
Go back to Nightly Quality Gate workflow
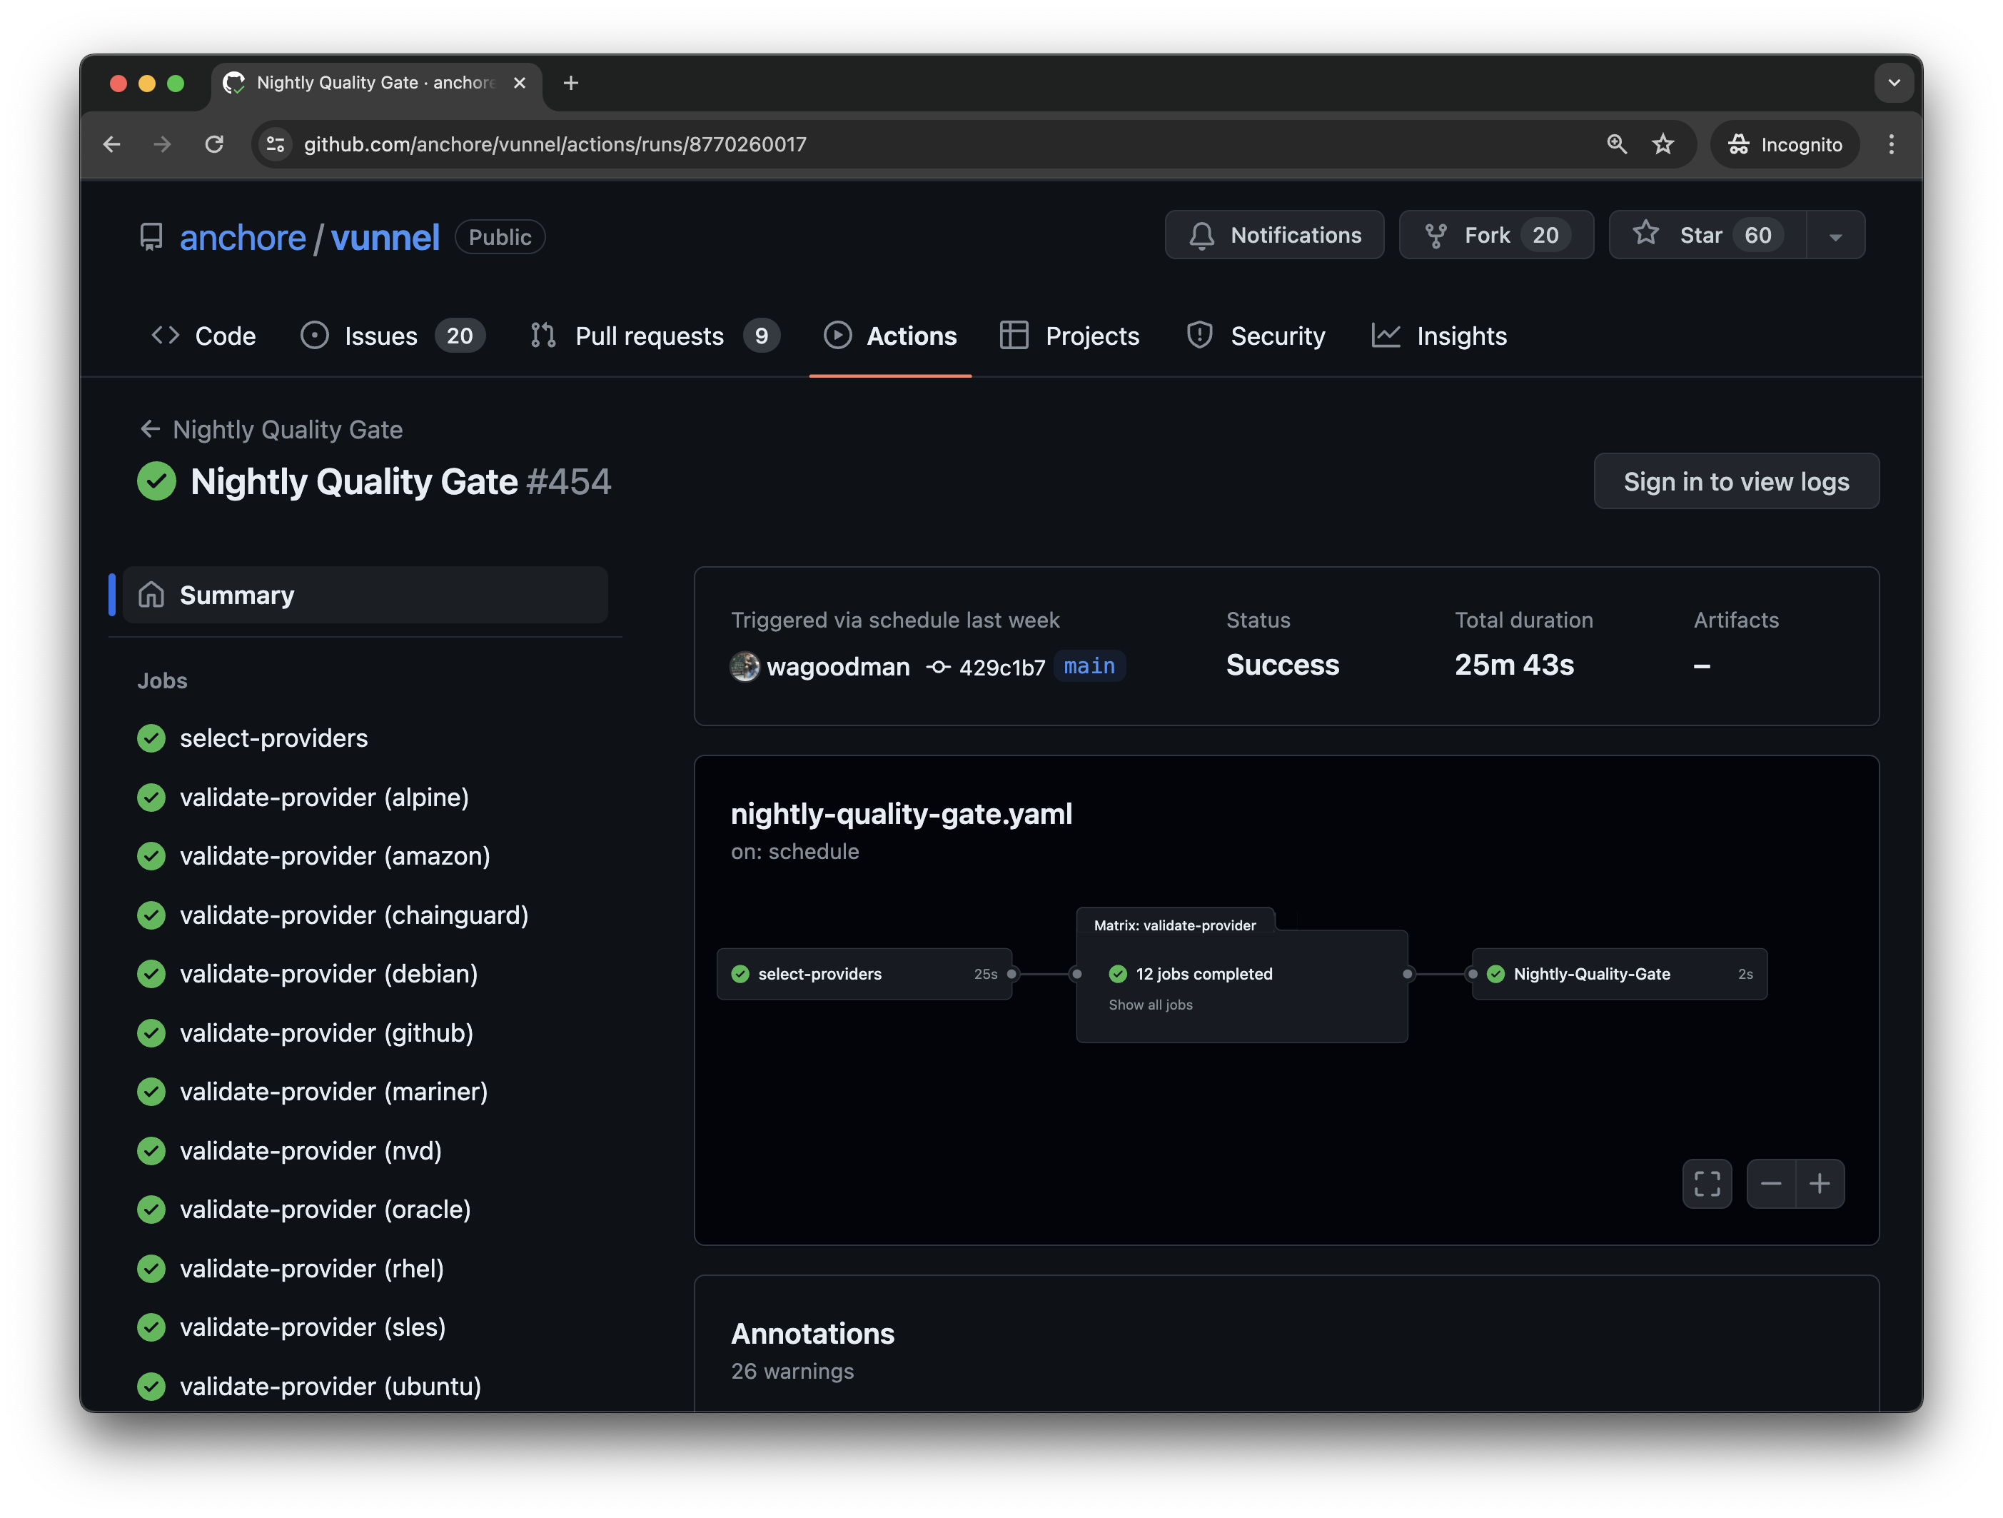[x=272, y=429]
